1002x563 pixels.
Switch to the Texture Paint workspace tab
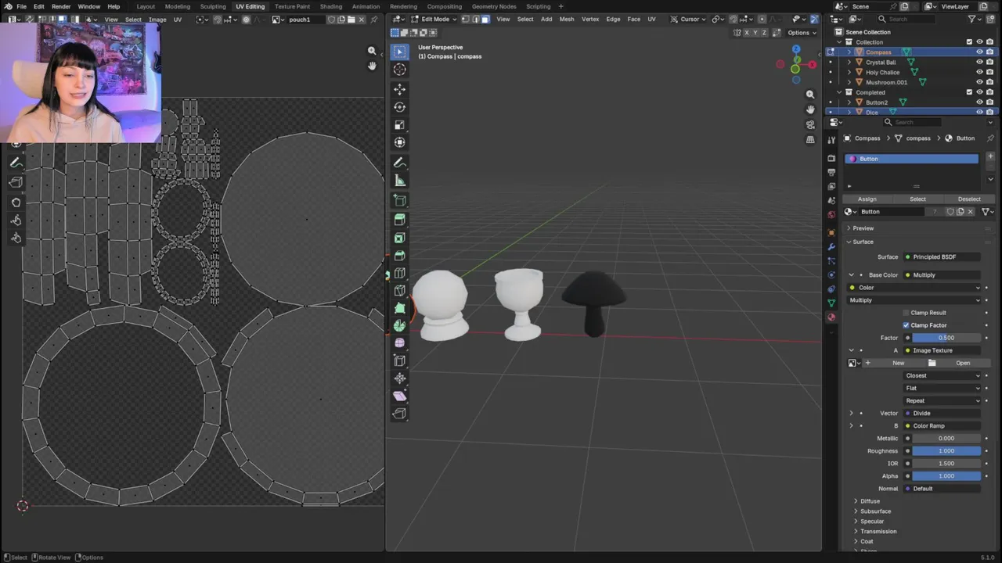tap(292, 6)
